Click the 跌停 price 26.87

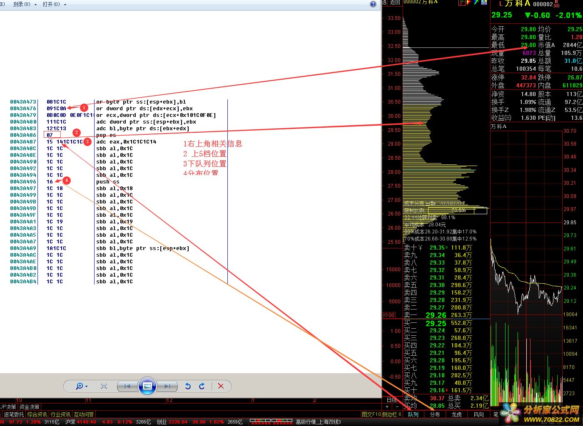(x=575, y=77)
